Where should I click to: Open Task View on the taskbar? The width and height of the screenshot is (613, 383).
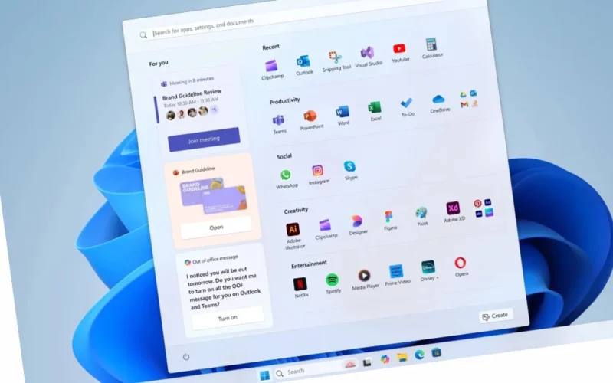click(x=367, y=362)
